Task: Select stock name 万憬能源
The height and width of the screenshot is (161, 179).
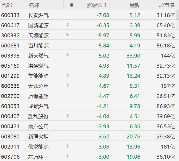Action: (38, 96)
